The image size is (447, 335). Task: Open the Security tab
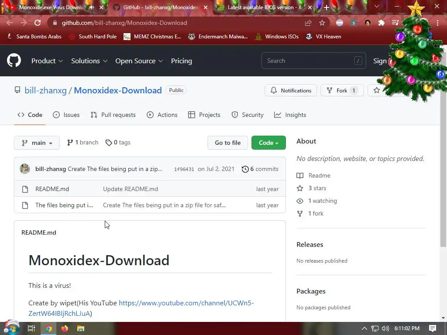[x=248, y=115]
